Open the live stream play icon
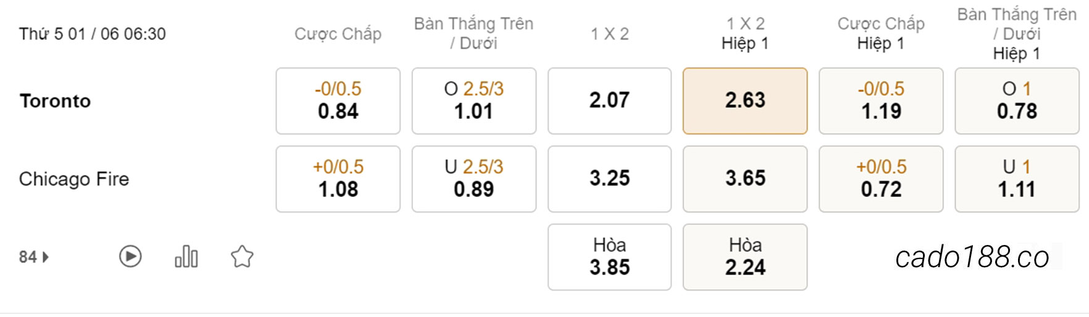1089x317 pixels. (130, 257)
